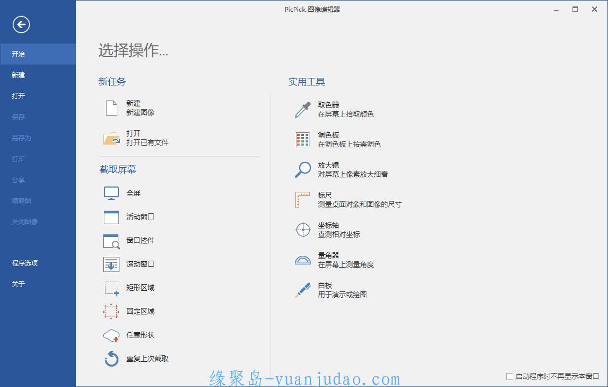The height and width of the screenshot is (387, 608).
Task: Click 重复上次截取 repeat capture
Action: (147, 359)
